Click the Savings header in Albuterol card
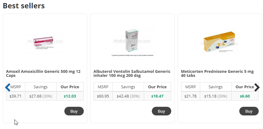Screen dimensions: 263x129 128,87
